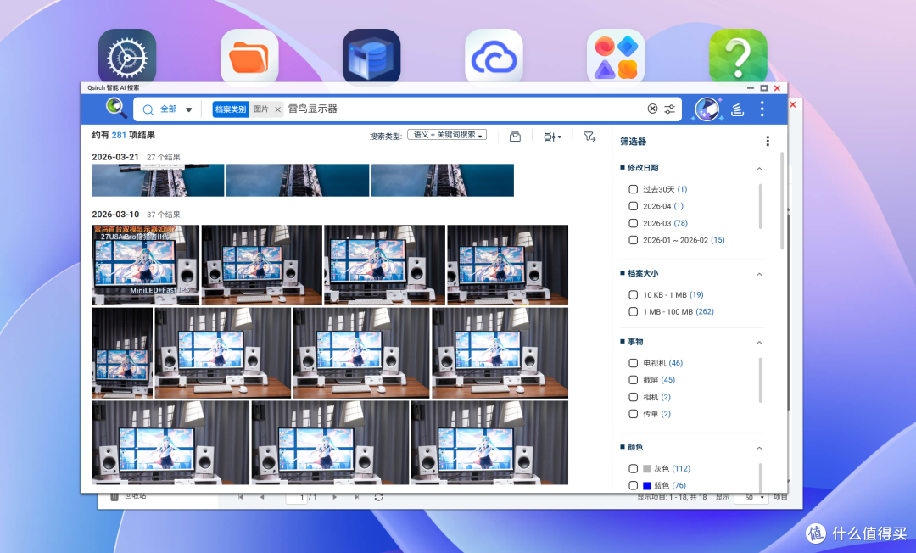Check the 2026-04 date filter
Viewport: 916px width, 553px height.
pyautogui.click(x=633, y=206)
